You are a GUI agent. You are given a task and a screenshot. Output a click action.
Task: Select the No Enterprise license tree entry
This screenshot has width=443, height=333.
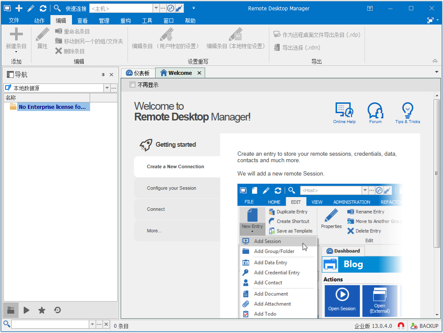[52, 107]
